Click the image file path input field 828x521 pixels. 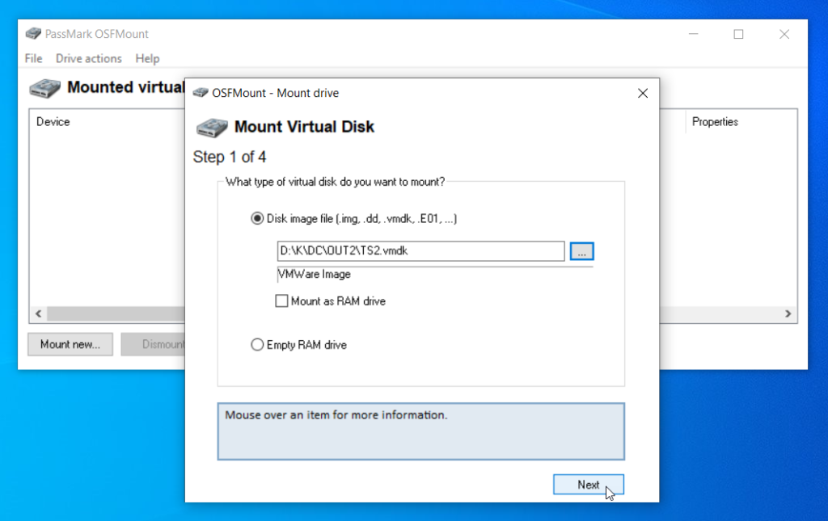420,251
